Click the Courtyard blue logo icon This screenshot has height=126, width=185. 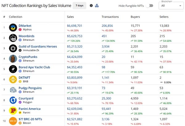pyautogui.click(x=13, y=100)
